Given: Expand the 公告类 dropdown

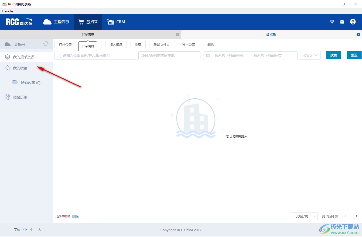Looking at the screenshot, I should point(309,55).
